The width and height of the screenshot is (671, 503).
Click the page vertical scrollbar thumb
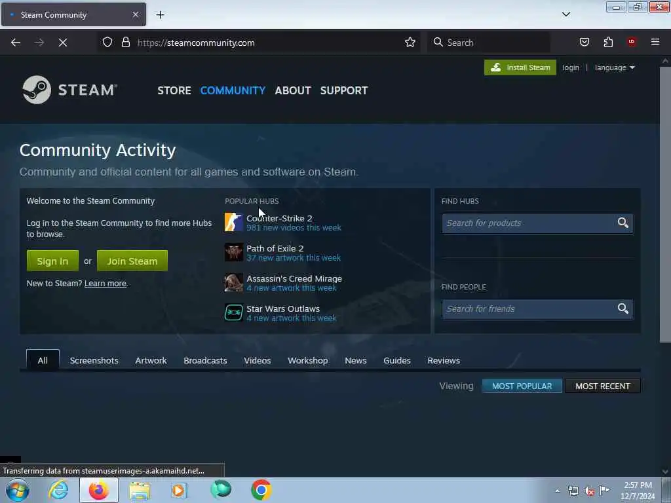point(665,203)
